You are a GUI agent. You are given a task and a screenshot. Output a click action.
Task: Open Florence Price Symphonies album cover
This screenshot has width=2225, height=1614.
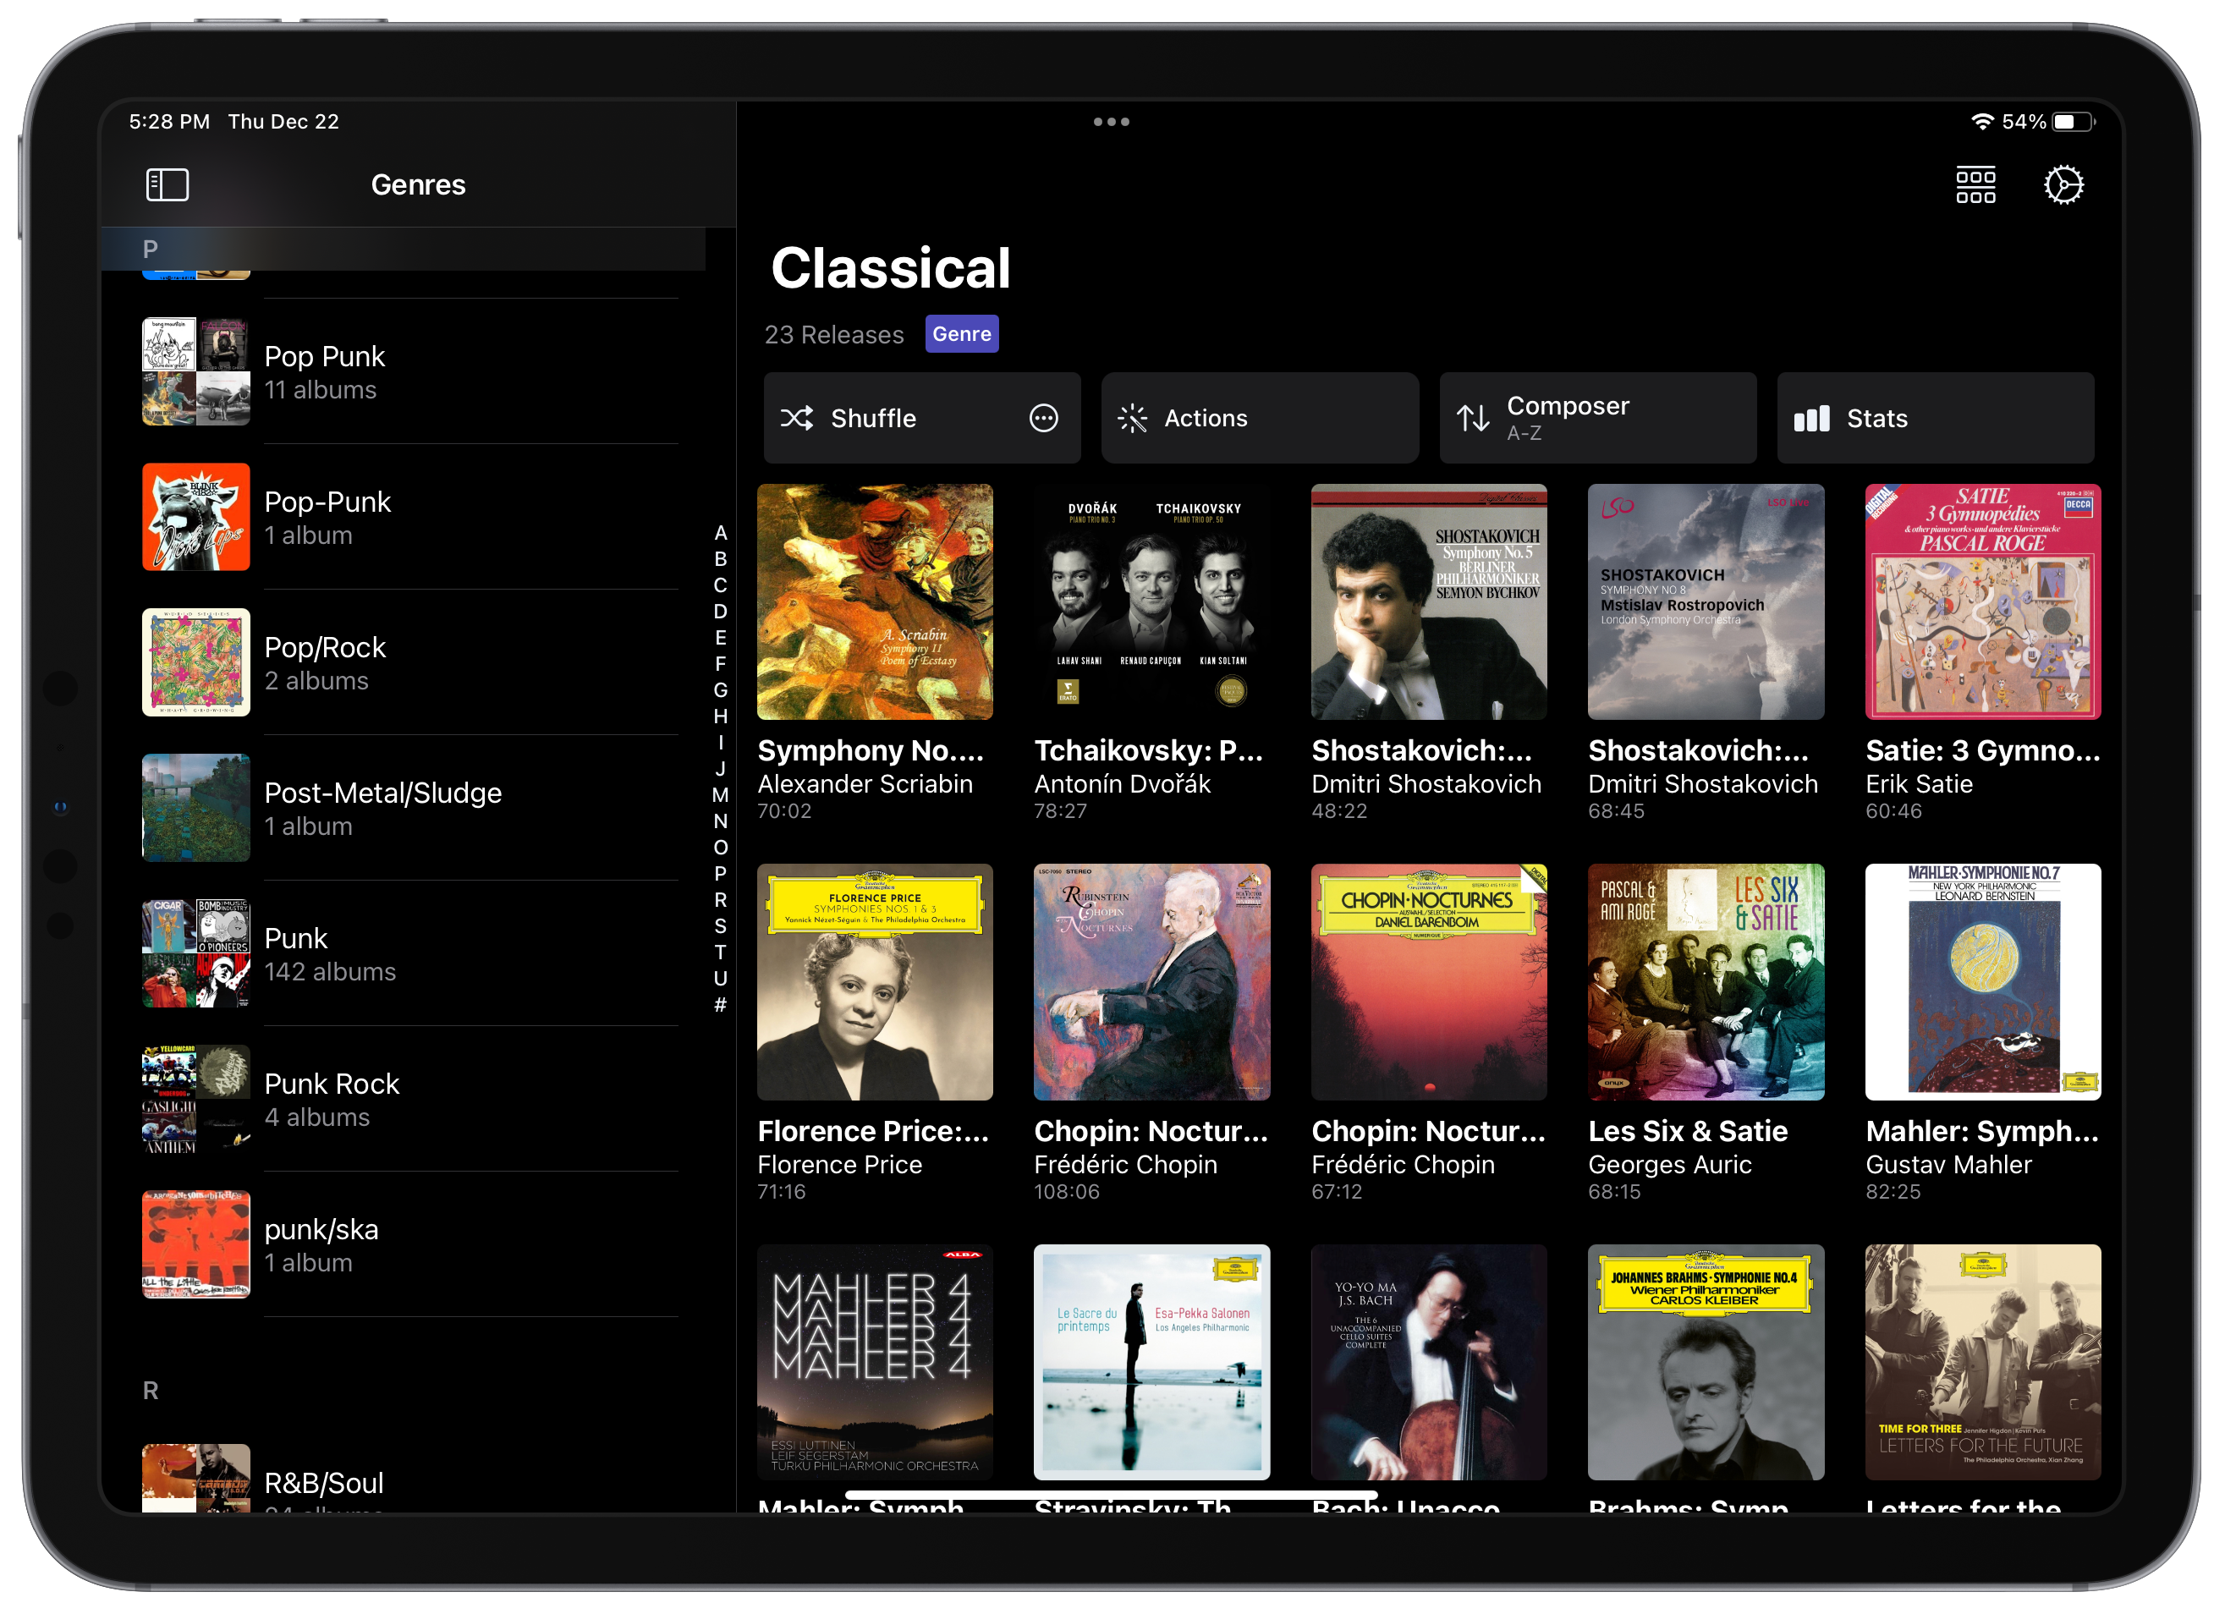coord(874,982)
